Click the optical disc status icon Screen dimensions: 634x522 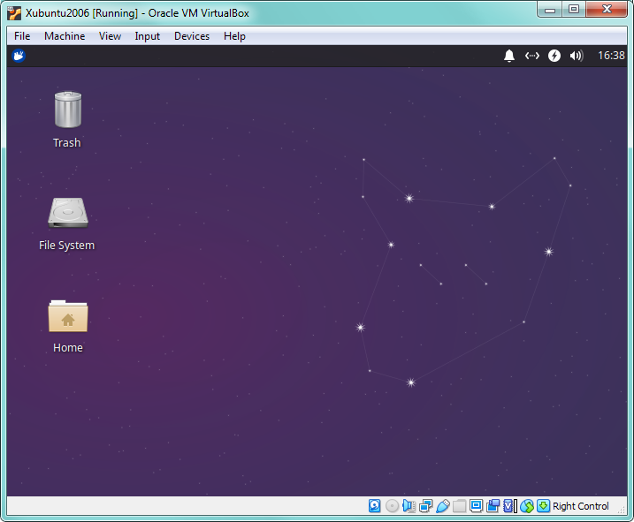tap(392, 506)
